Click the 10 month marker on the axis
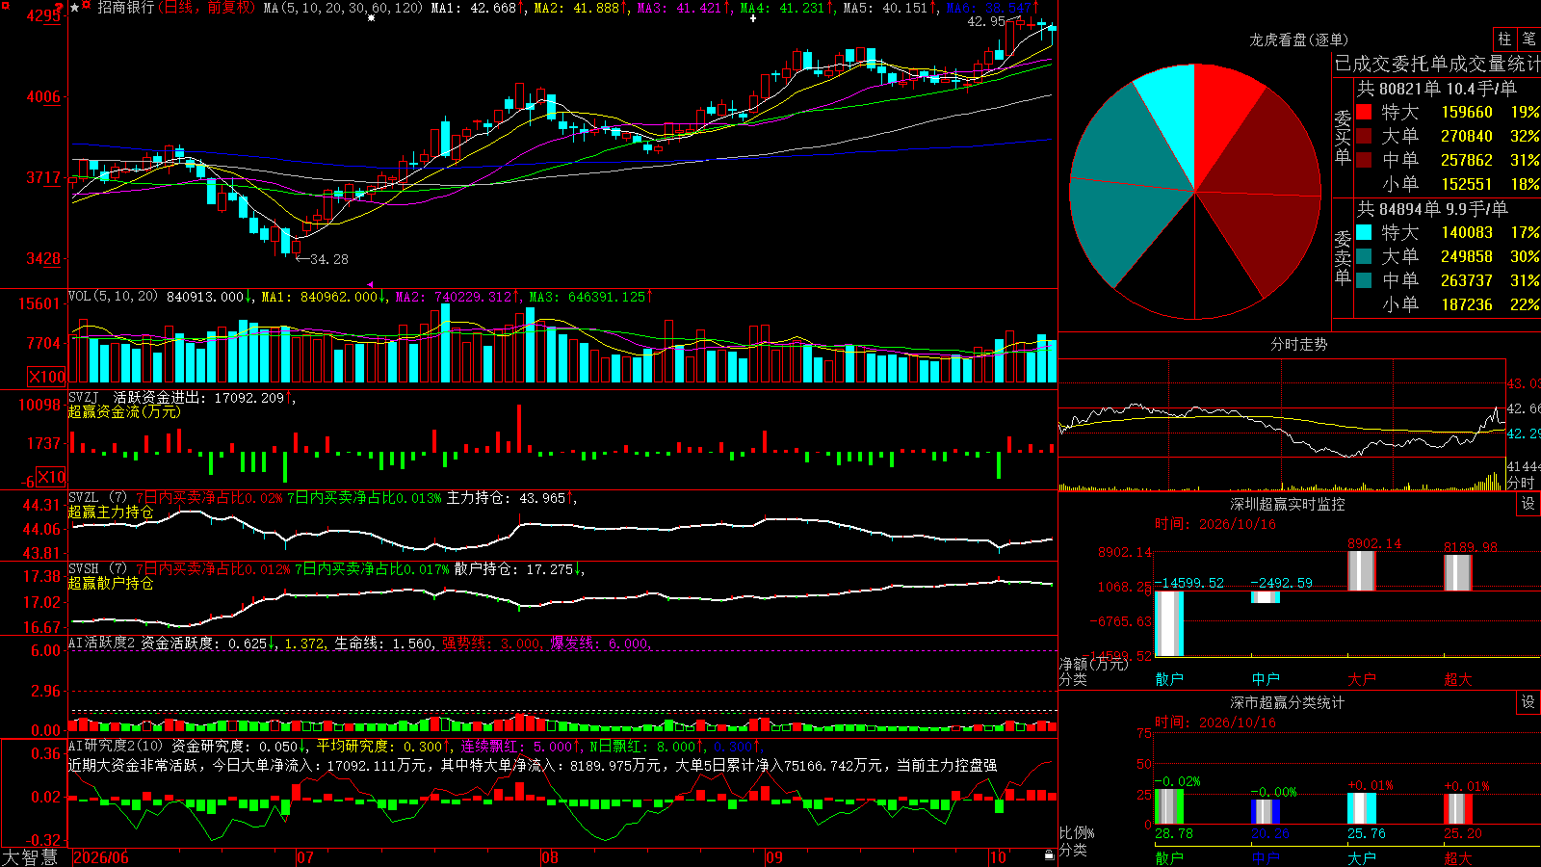 pos(998,857)
